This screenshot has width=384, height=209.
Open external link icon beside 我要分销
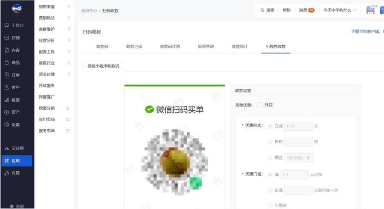point(67,108)
